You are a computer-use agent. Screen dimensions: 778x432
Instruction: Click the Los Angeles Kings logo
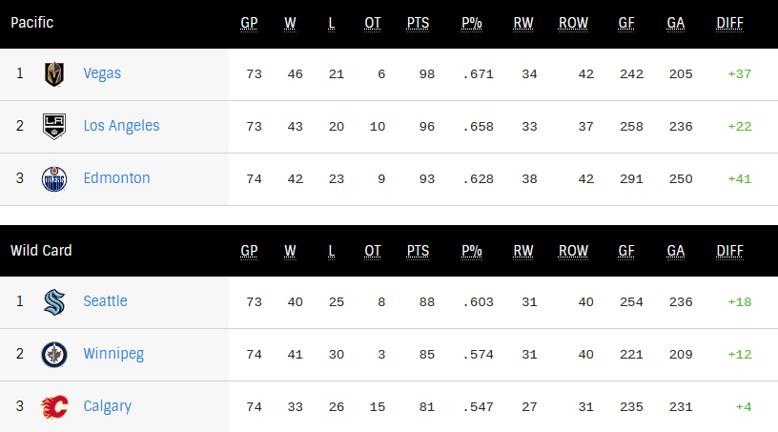(54, 126)
